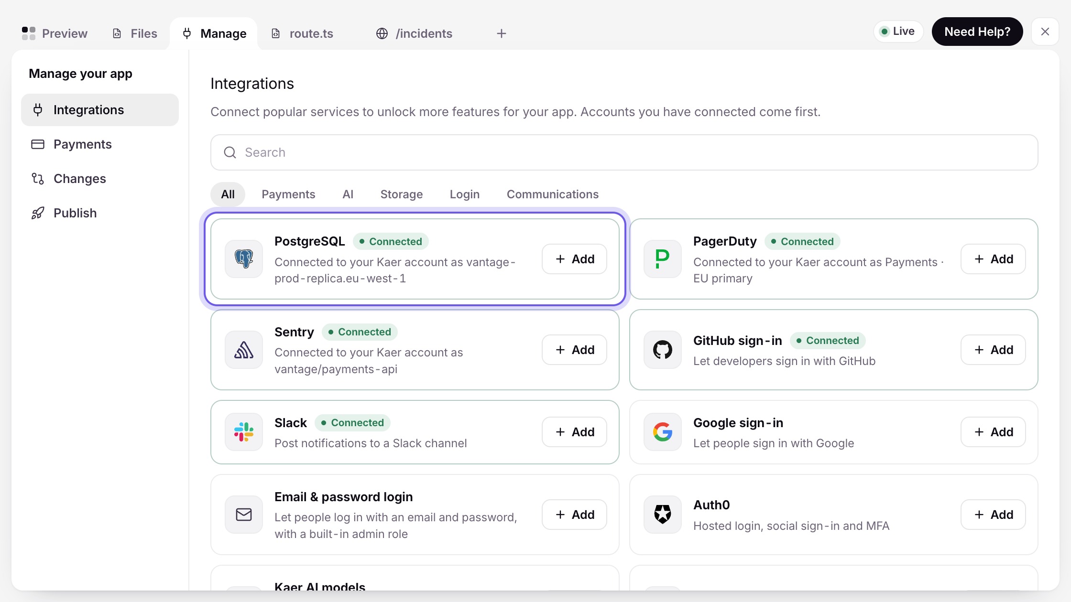The height and width of the screenshot is (602, 1071).
Task: Filter integrations by Payments category
Action: coord(288,194)
